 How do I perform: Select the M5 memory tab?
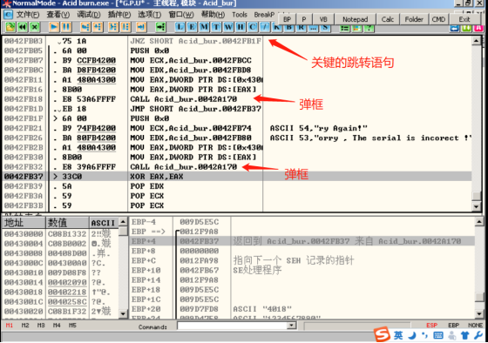pyautogui.click(x=72, y=326)
